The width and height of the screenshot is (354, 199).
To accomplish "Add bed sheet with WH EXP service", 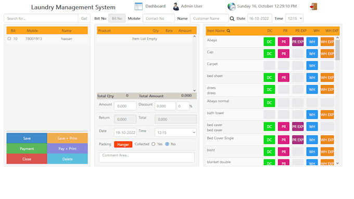I will (x=327, y=78).
